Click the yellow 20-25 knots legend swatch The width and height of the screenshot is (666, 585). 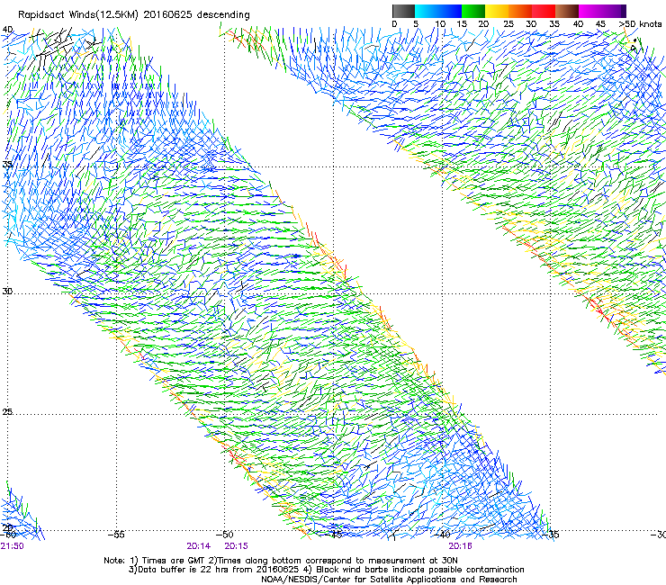click(497, 11)
